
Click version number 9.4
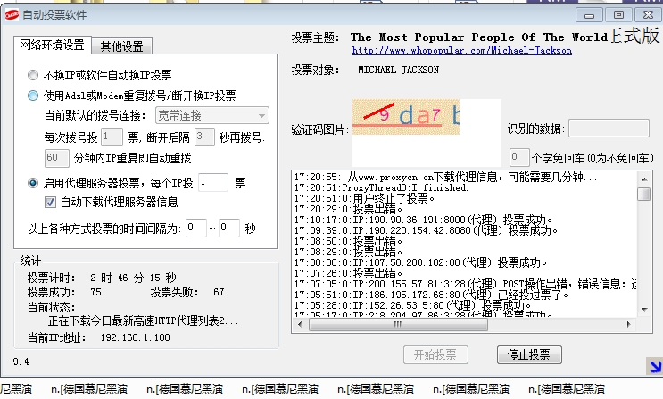(21, 362)
